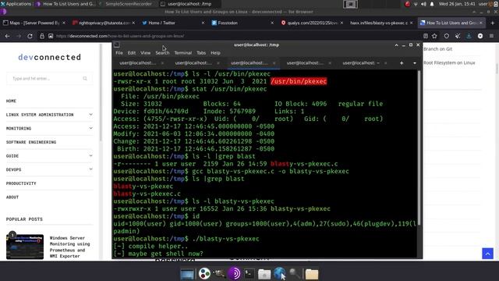Click the show desktop icon in dock

point(187,274)
